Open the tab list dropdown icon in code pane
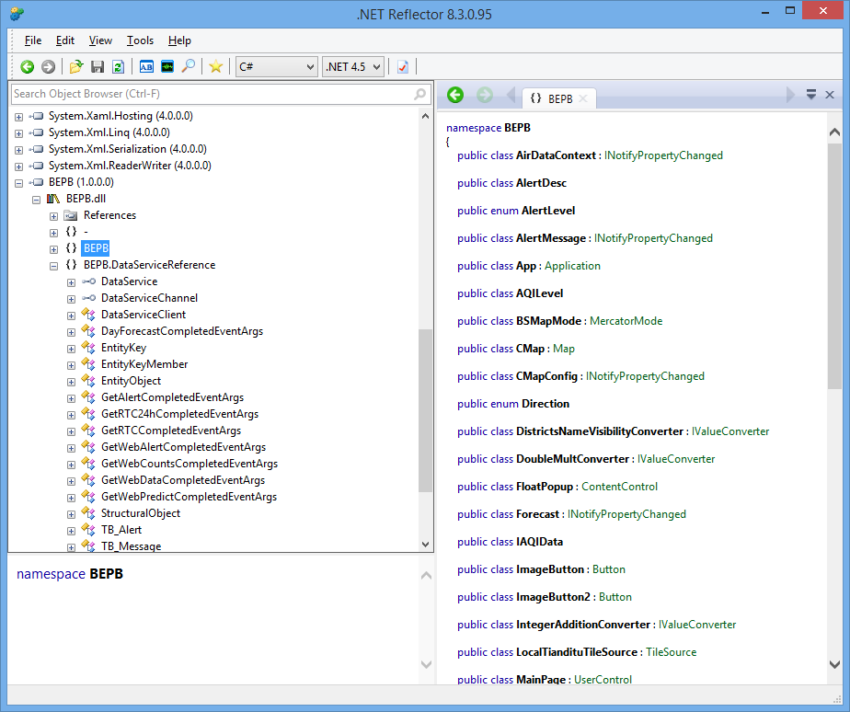 tap(811, 95)
